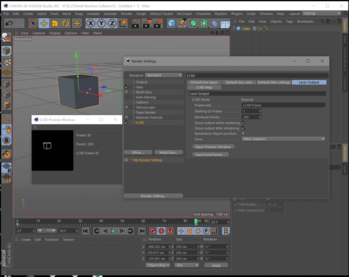Toggle Show output after rendering
Image resolution: width=349 pixels, height=277 pixels.
pyautogui.click(x=243, y=128)
